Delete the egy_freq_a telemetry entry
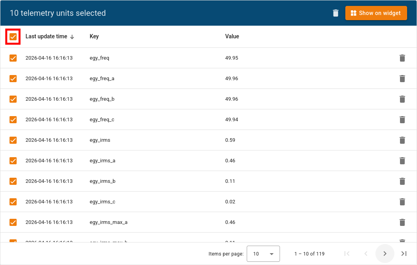The image size is (417, 265). (x=402, y=79)
